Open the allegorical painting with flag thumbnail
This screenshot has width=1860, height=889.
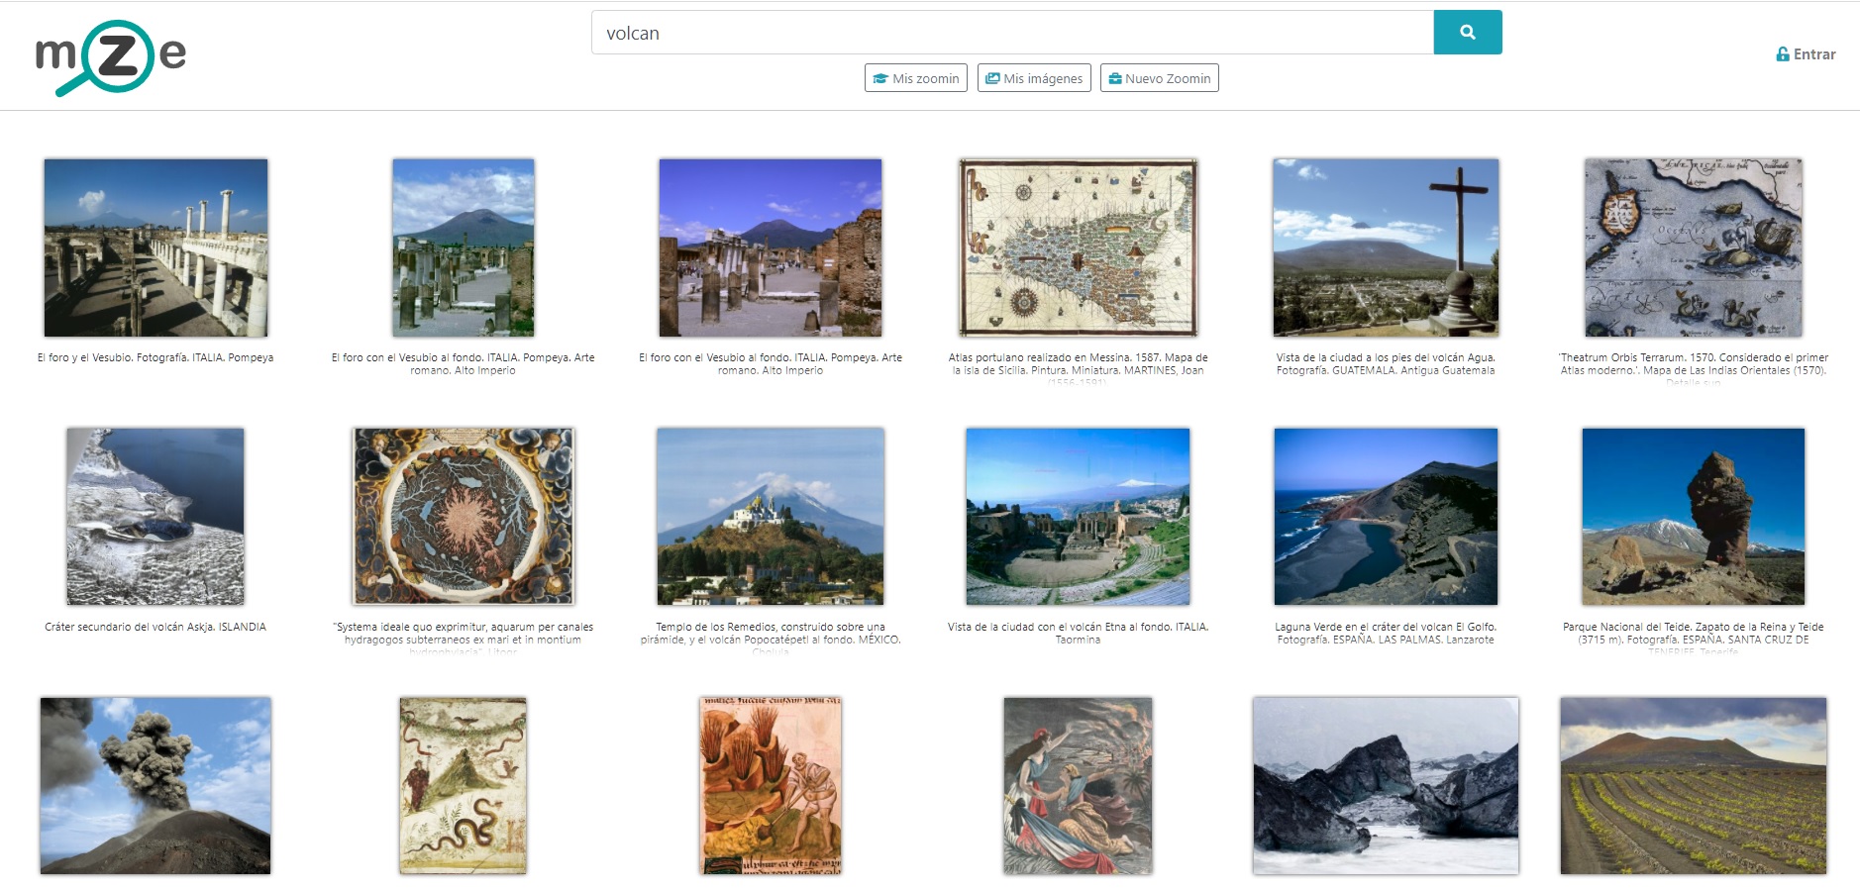tap(1079, 786)
